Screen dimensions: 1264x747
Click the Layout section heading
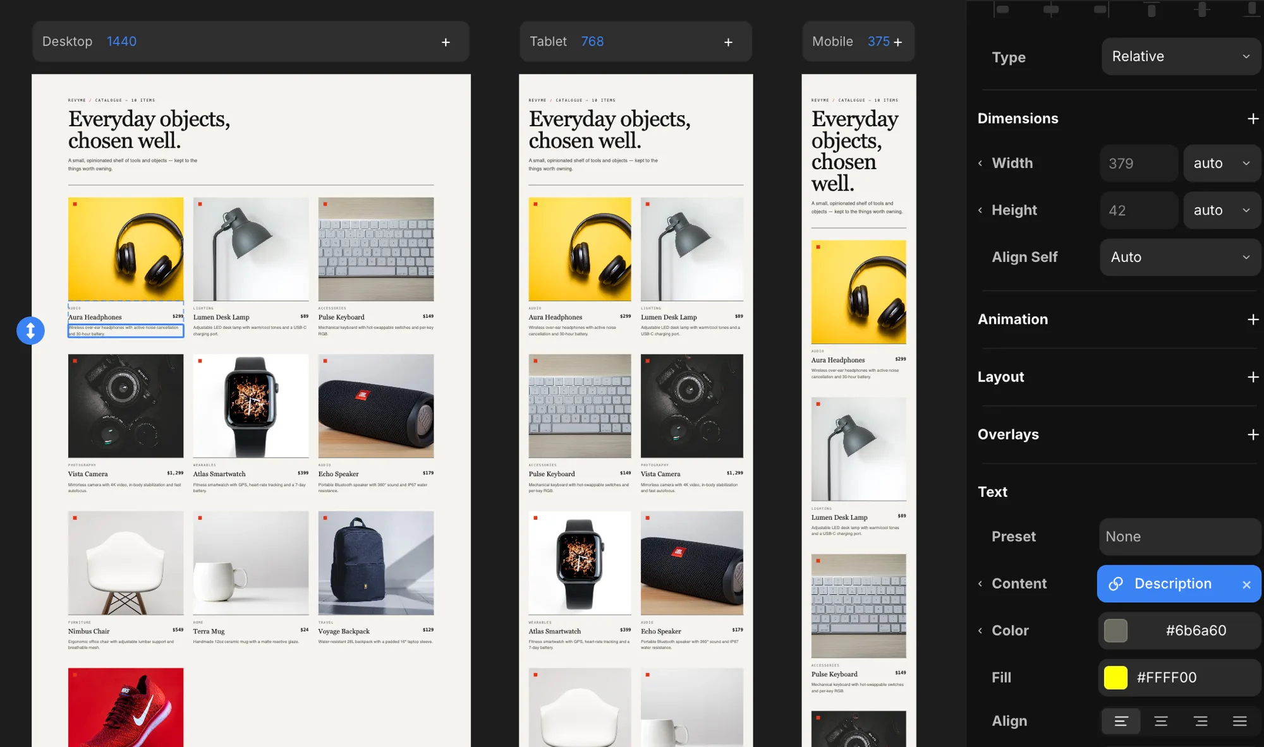point(1000,376)
